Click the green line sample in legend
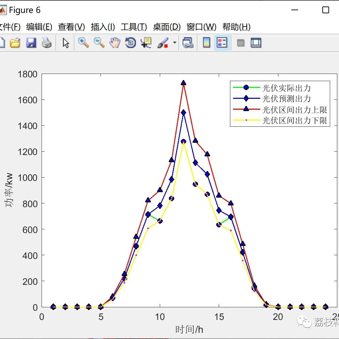 tap(246, 87)
